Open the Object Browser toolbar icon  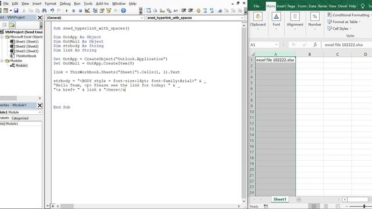[x=109, y=10]
